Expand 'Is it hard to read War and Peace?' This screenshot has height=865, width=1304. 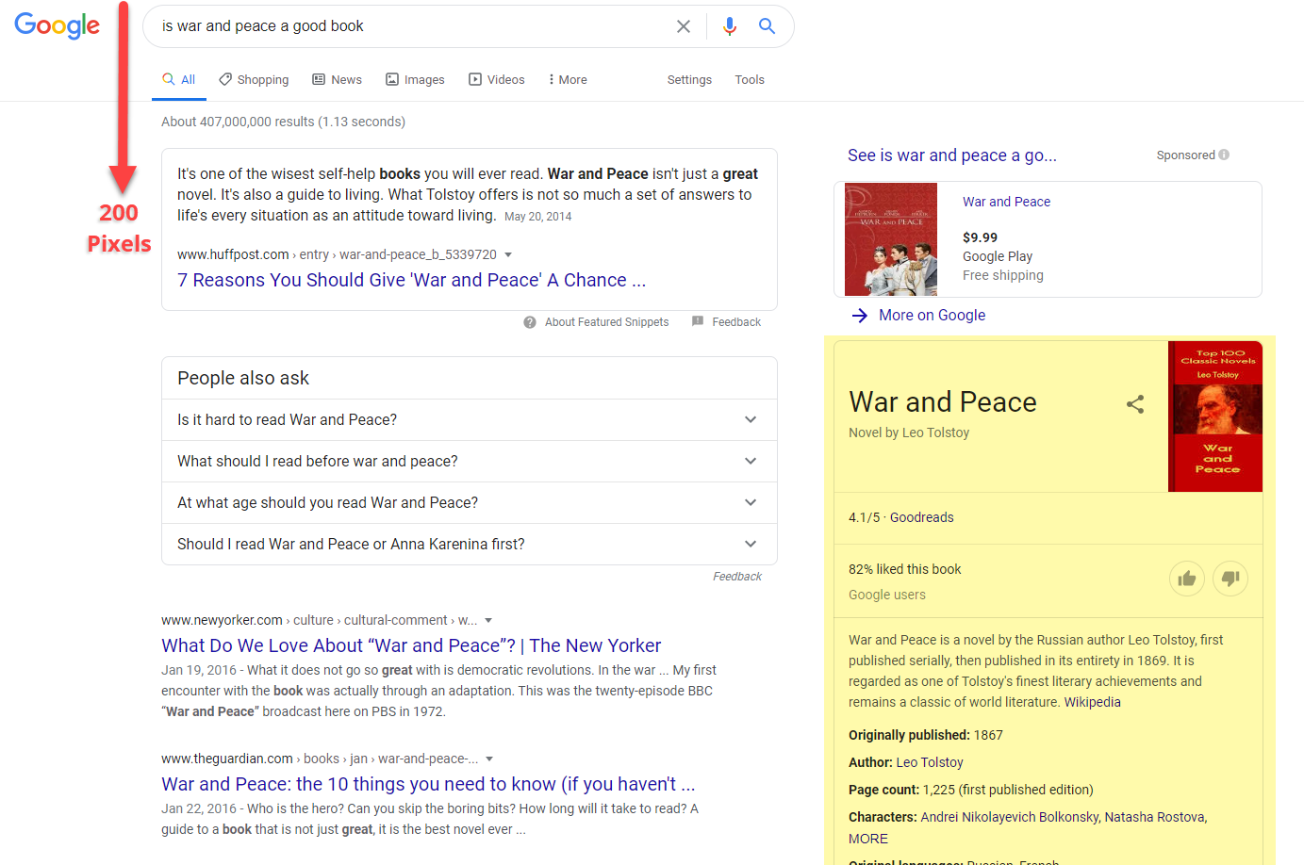pos(751,420)
